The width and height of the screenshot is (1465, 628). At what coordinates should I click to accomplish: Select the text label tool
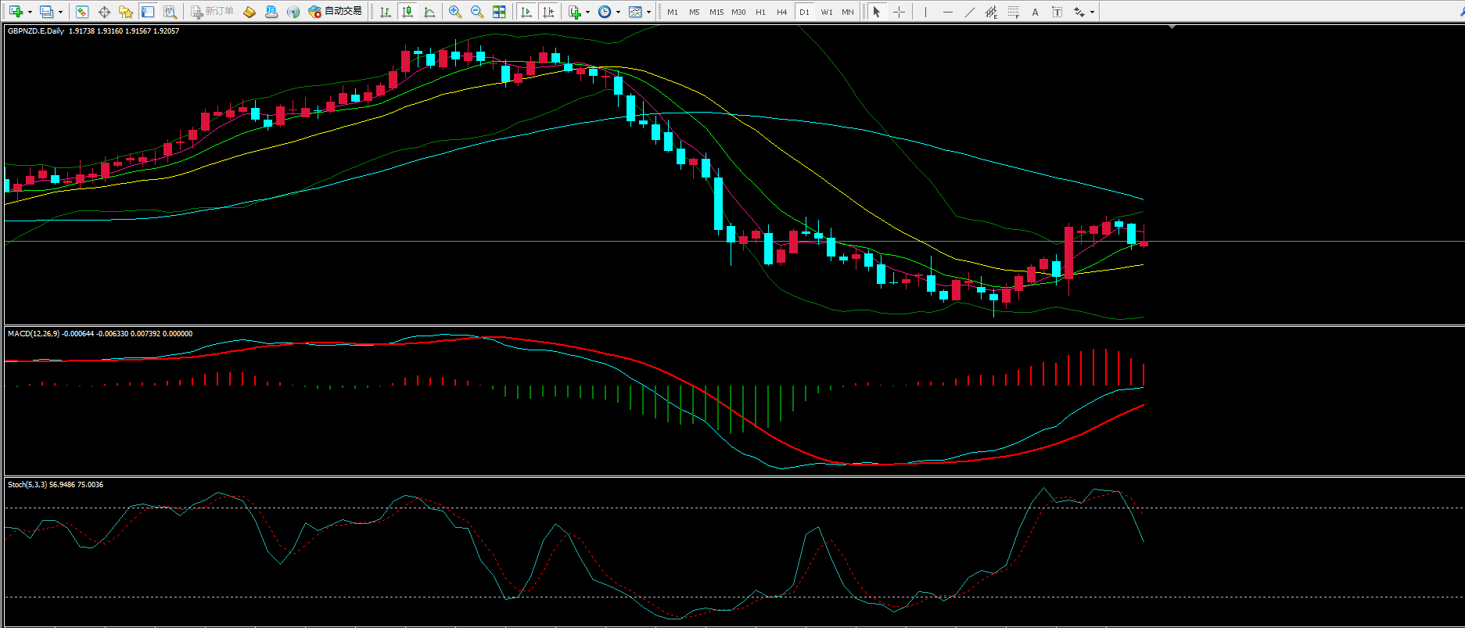pos(1035,12)
